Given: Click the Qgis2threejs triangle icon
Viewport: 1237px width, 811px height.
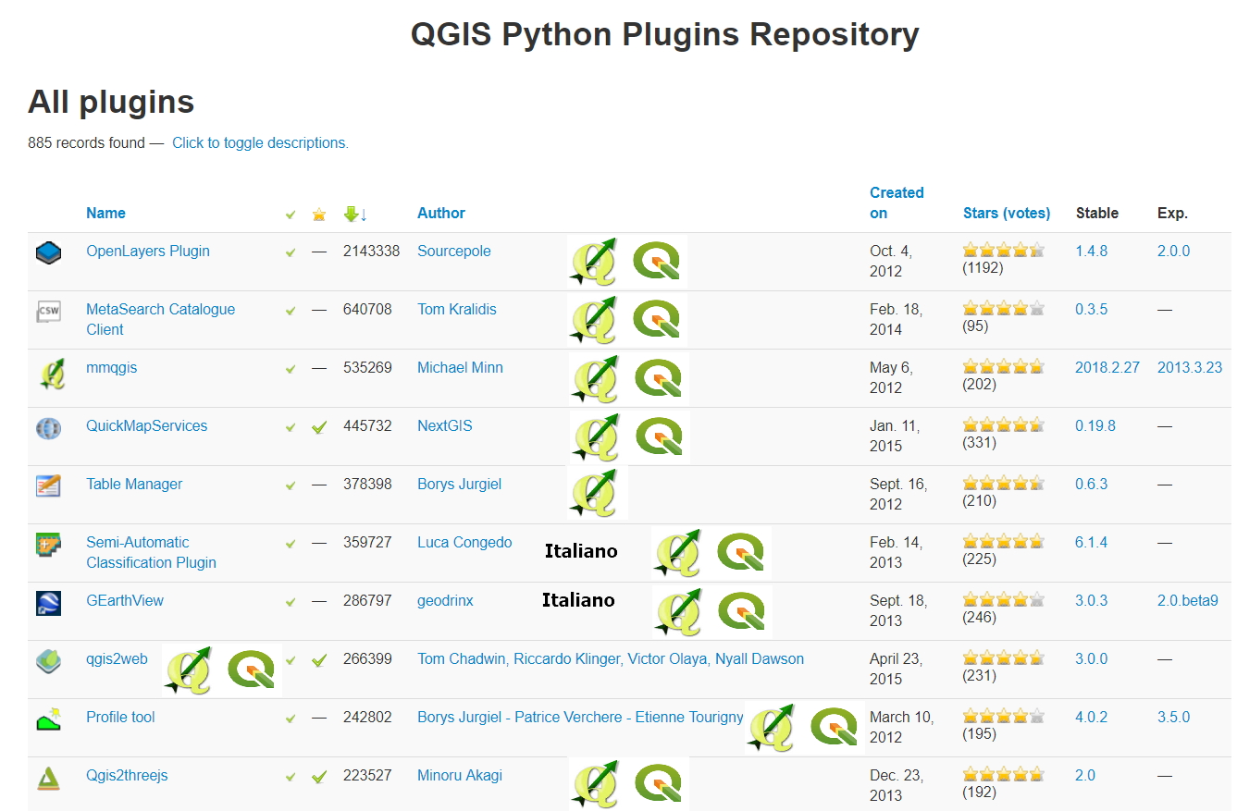Looking at the screenshot, I should tap(48, 778).
